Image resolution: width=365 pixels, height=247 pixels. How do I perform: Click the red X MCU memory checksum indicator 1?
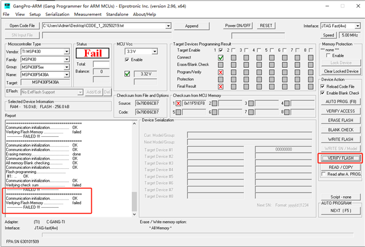point(179,103)
